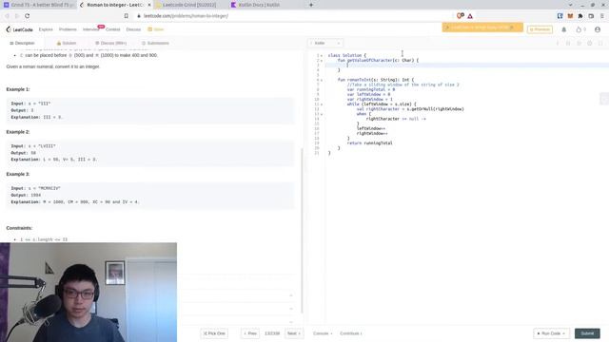The image size is (609, 342).
Task: Click the Contribute link
Action: [350, 333]
